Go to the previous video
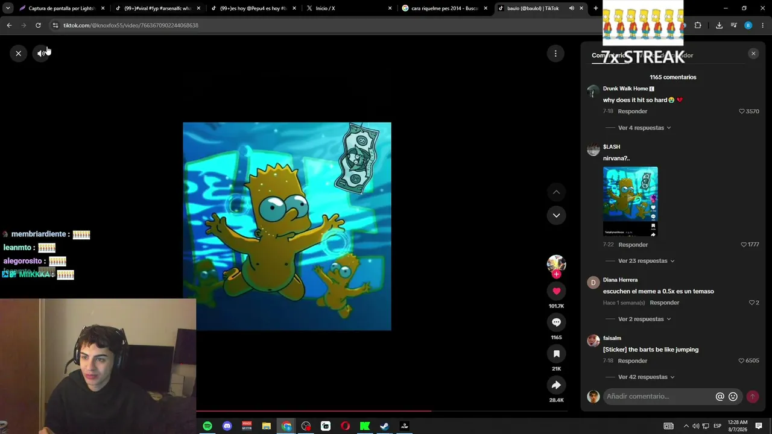 click(x=556, y=192)
